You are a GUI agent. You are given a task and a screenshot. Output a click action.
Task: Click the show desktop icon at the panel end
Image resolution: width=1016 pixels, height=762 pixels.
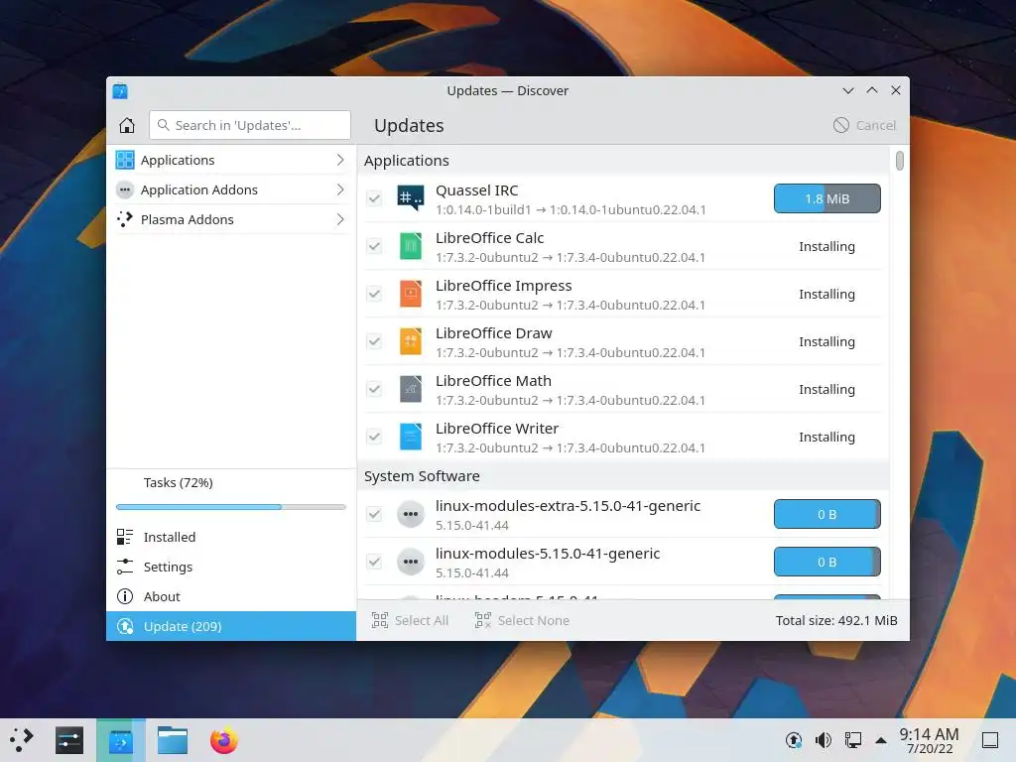tap(990, 740)
